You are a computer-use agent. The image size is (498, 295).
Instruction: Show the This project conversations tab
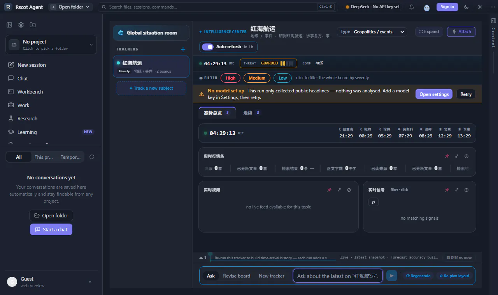tap(44, 157)
